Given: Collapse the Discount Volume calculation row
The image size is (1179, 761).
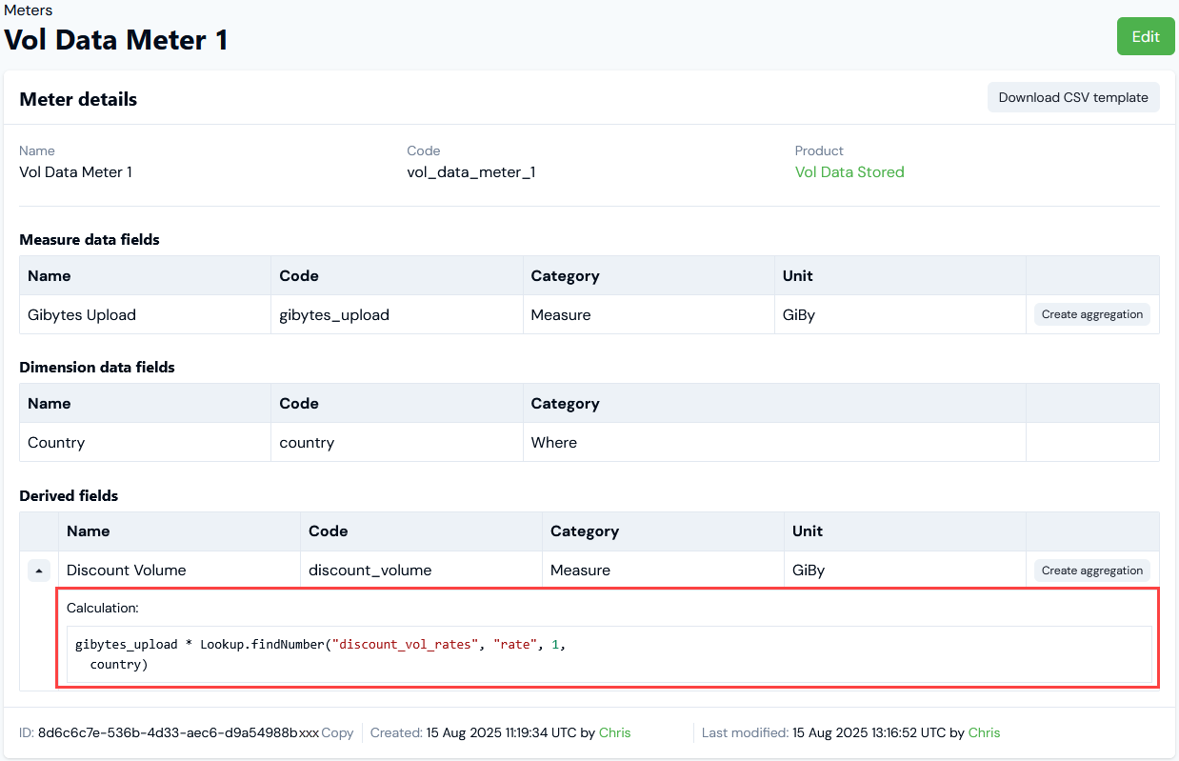Looking at the screenshot, I should coord(39,571).
